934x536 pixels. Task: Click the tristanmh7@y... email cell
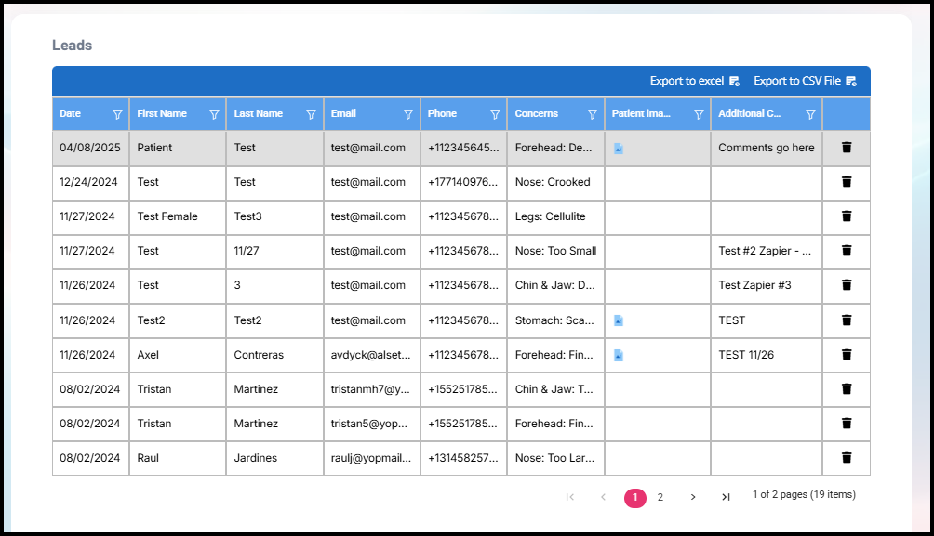pyautogui.click(x=372, y=389)
